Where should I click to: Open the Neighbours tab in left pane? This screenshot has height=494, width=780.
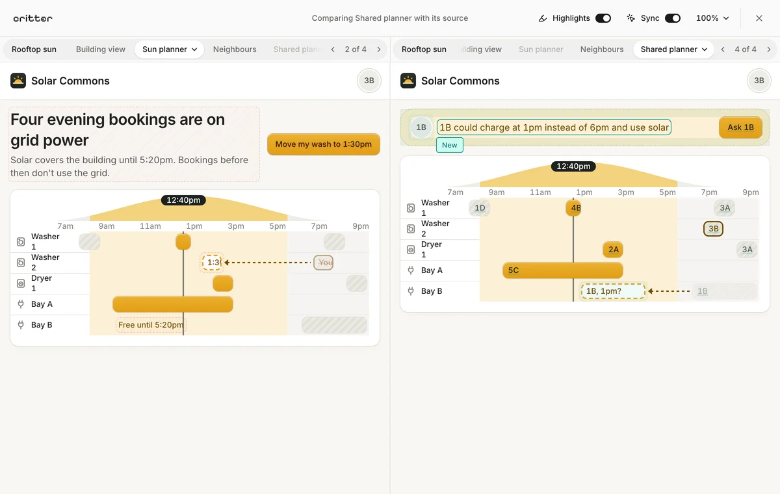point(235,49)
